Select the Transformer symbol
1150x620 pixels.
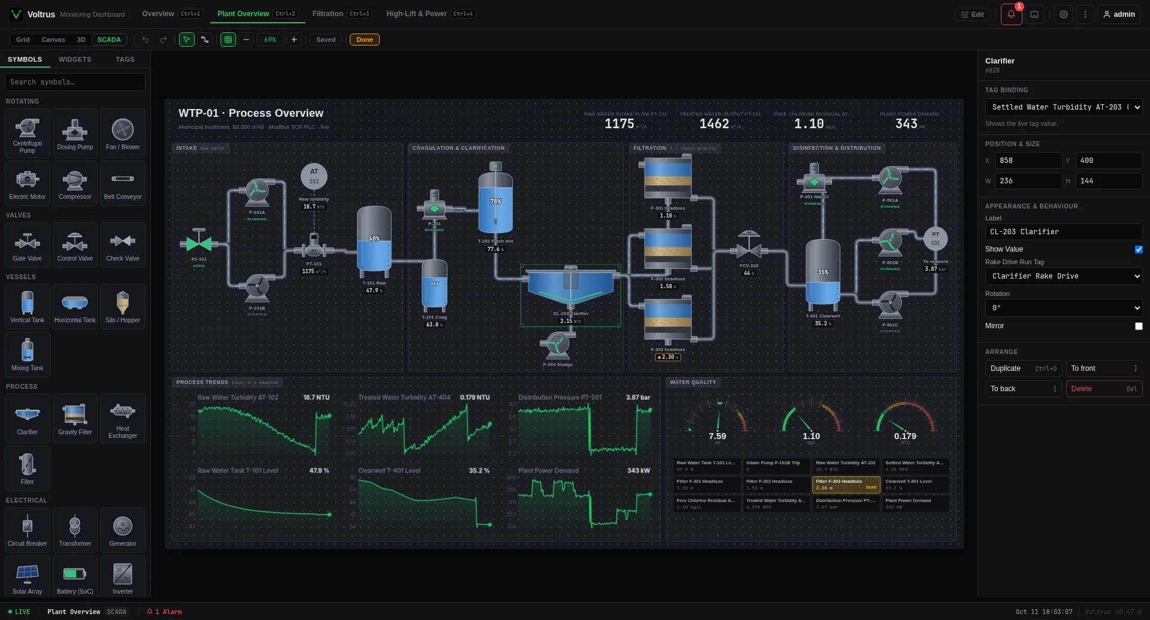(75, 530)
